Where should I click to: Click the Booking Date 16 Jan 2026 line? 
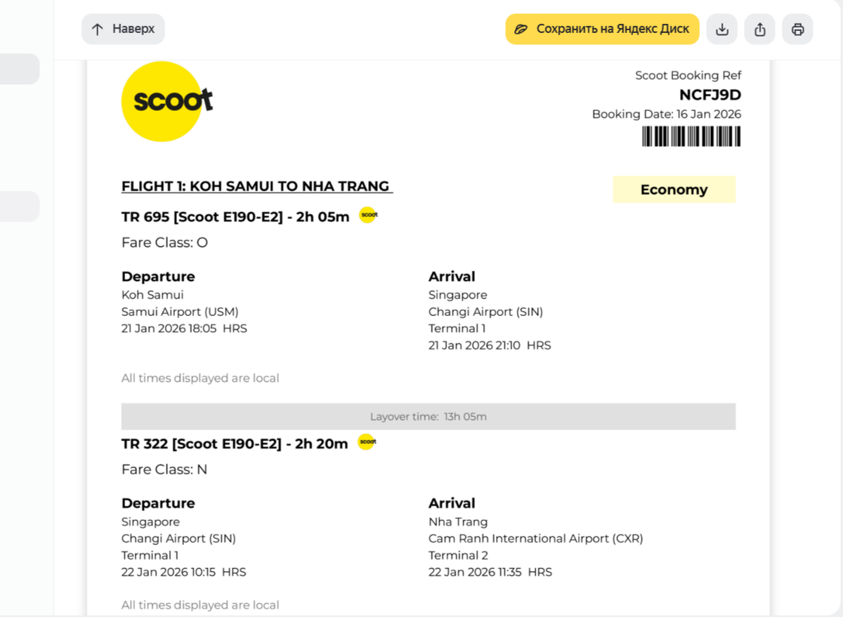pos(666,114)
